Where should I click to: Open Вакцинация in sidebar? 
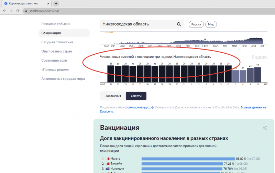(64, 33)
